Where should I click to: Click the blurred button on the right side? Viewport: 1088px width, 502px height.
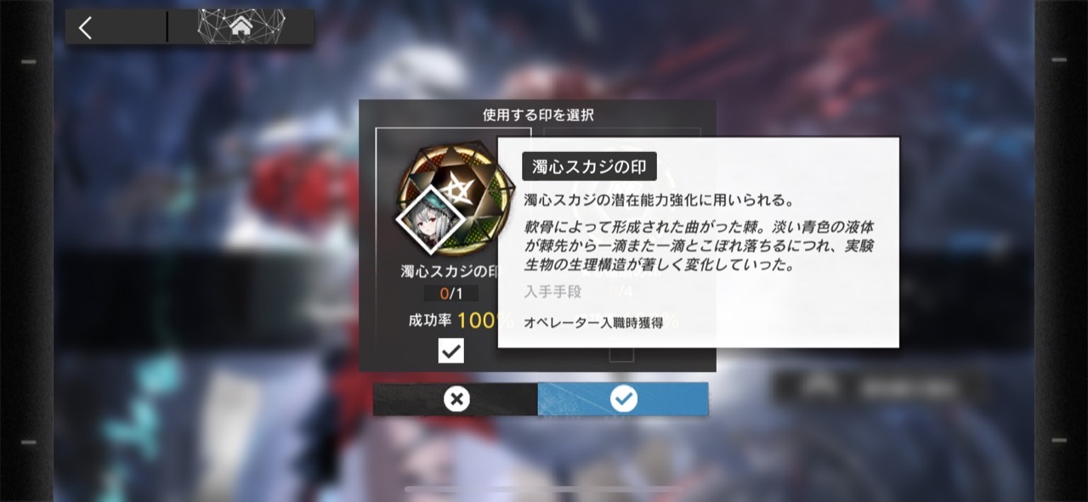coord(879,387)
